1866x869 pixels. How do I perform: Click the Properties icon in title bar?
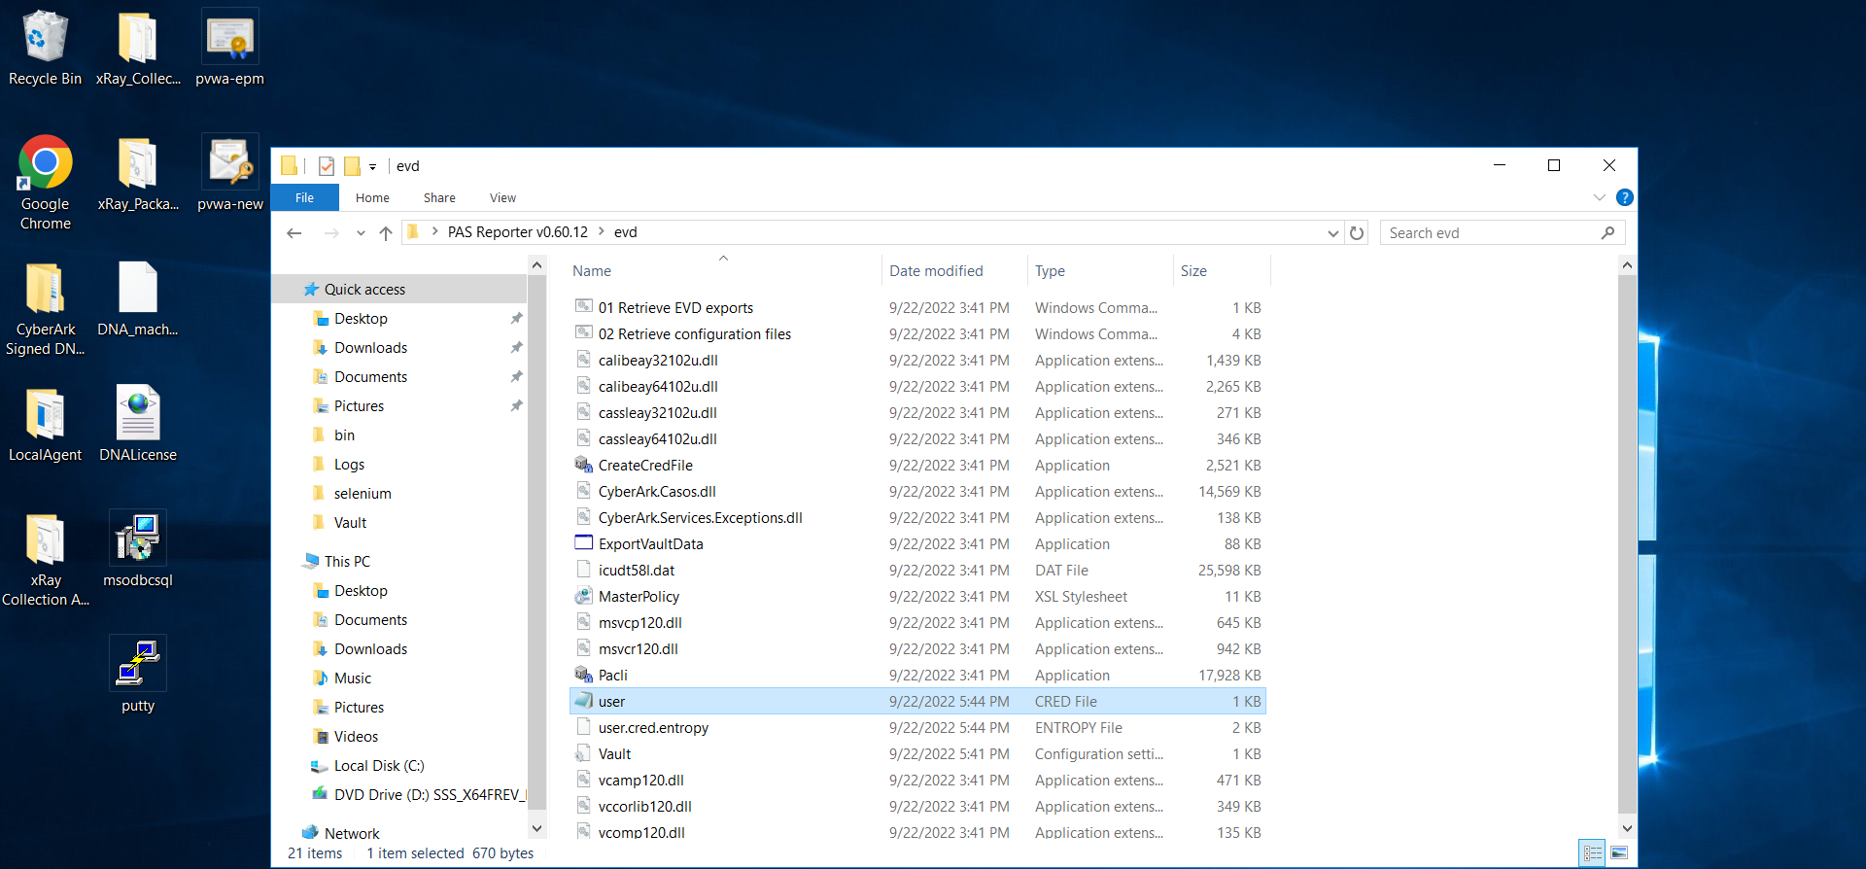[327, 166]
